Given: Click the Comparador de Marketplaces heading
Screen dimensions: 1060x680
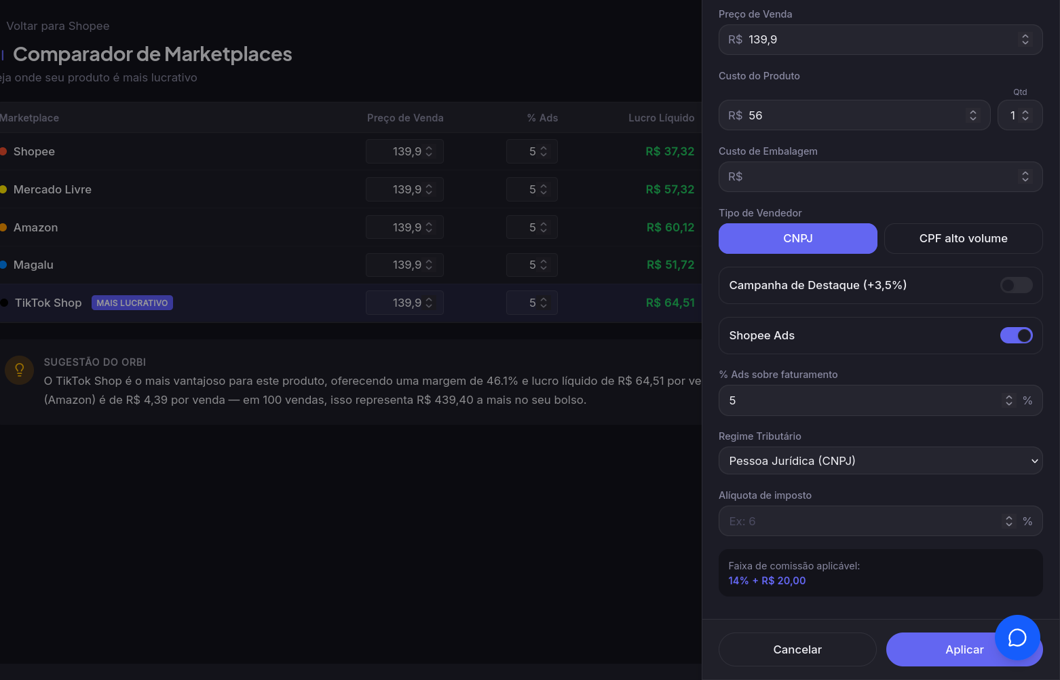Looking at the screenshot, I should (x=153, y=54).
